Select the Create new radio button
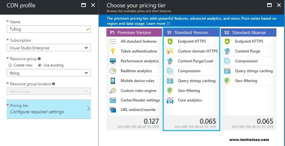Viewport: 285px width, 146px height. pyautogui.click(x=10, y=65)
